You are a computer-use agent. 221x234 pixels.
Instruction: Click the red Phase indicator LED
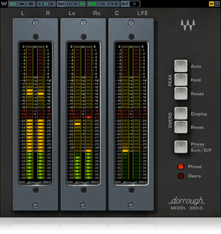pyautogui.click(x=181, y=167)
